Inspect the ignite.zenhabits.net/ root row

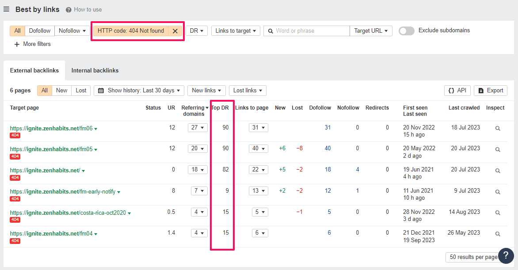498,171
